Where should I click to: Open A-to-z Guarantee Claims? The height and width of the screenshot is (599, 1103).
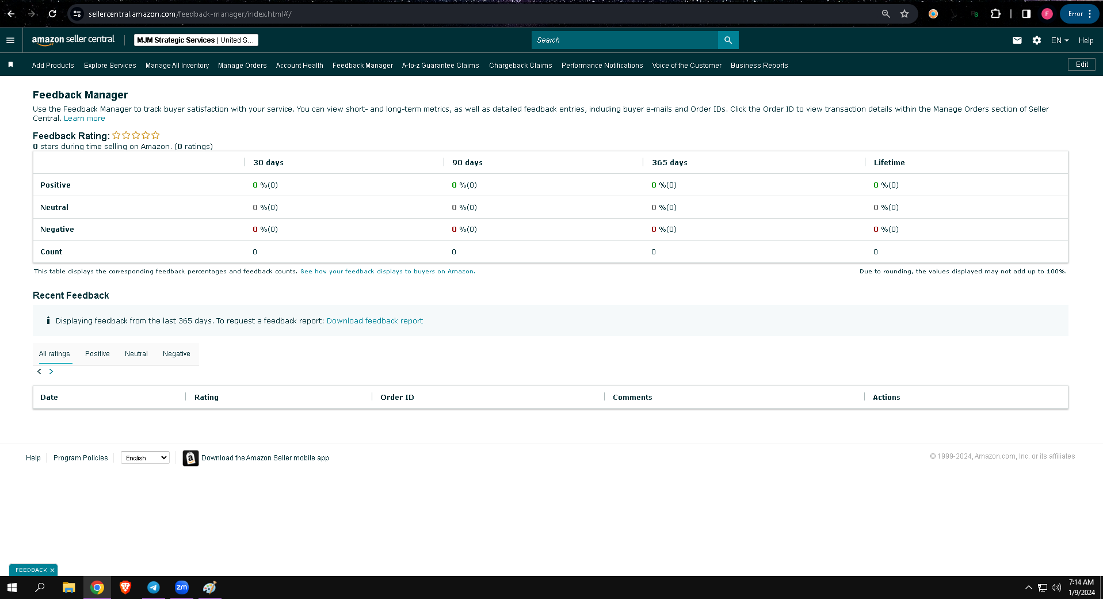440,66
